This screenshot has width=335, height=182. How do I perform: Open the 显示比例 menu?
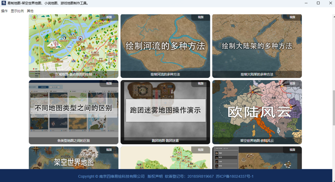[x=17, y=11]
